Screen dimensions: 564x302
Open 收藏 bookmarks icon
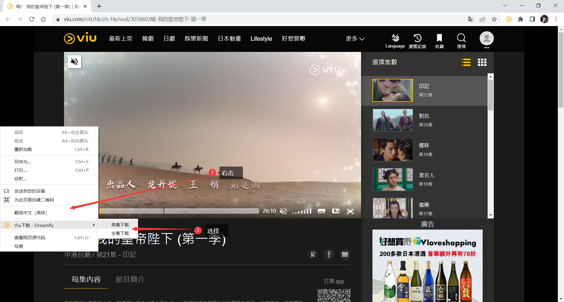(x=439, y=41)
